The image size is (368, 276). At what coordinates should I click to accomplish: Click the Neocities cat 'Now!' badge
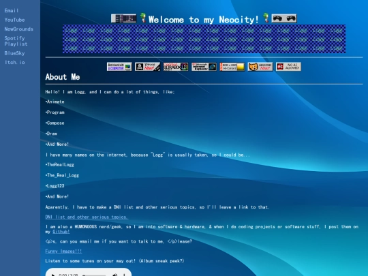[260, 67]
